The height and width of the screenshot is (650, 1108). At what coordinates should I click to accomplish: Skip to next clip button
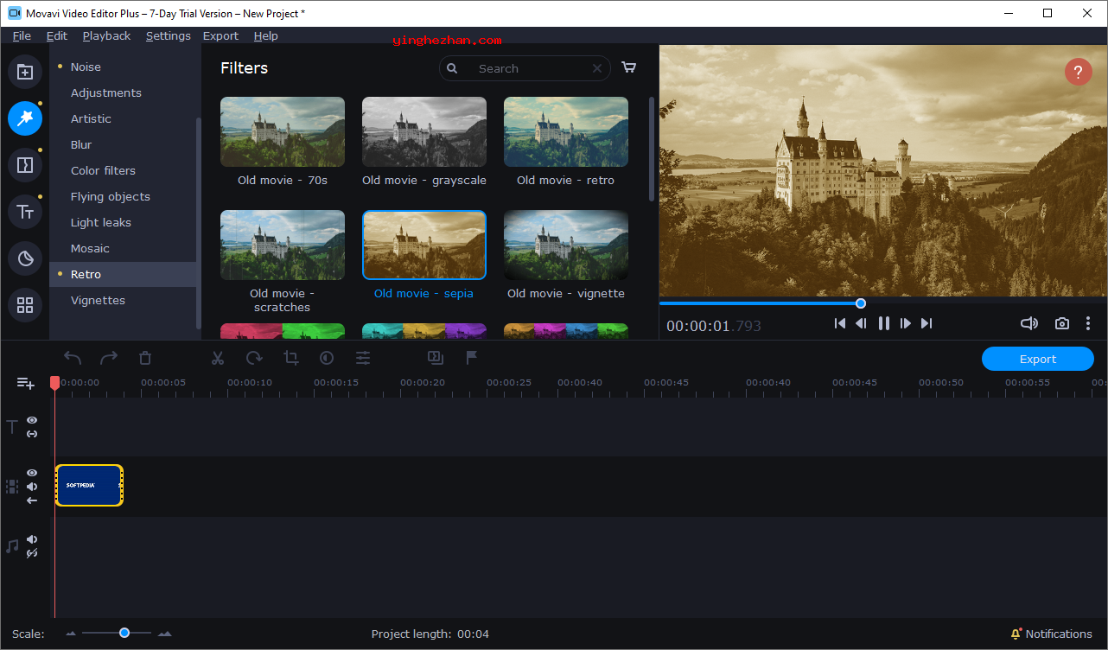[x=927, y=323]
